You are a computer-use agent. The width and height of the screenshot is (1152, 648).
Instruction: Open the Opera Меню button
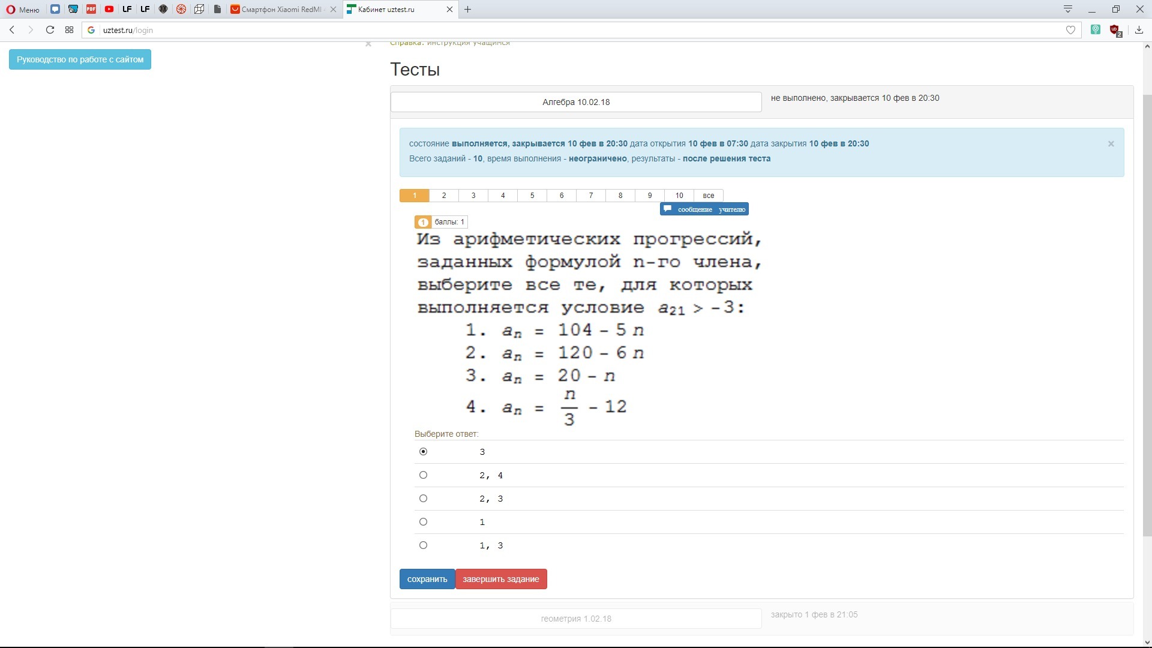coord(23,9)
